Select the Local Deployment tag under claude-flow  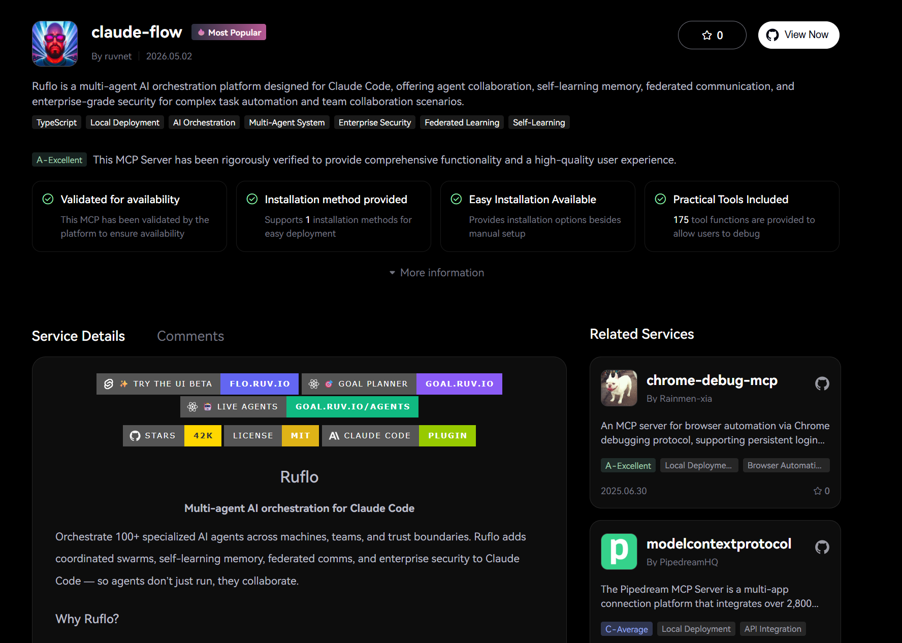125,122
